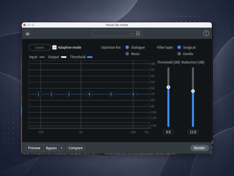Open the preset hamburger menu
234x176 pixels.
pyautogui.click(x=138, y=33)
